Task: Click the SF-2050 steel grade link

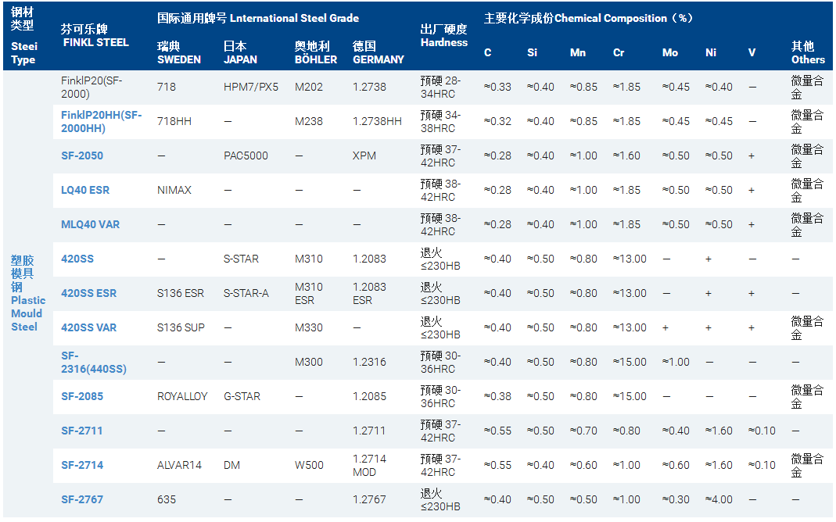Action: pyautogui.click(x=82, y=156)
